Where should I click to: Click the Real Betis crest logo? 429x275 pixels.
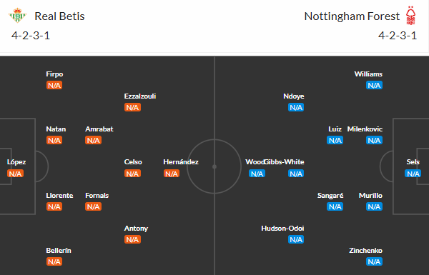(x=17, y=15)
